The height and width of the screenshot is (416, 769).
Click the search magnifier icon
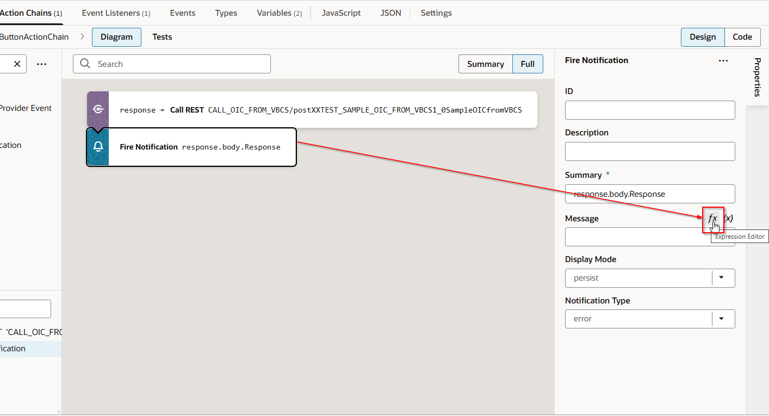(x=85, y=64)
